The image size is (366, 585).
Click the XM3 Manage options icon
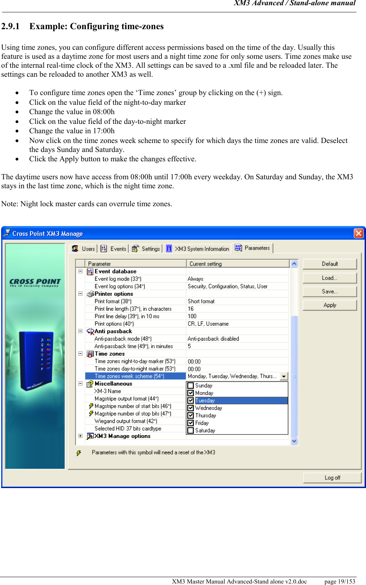90,436
